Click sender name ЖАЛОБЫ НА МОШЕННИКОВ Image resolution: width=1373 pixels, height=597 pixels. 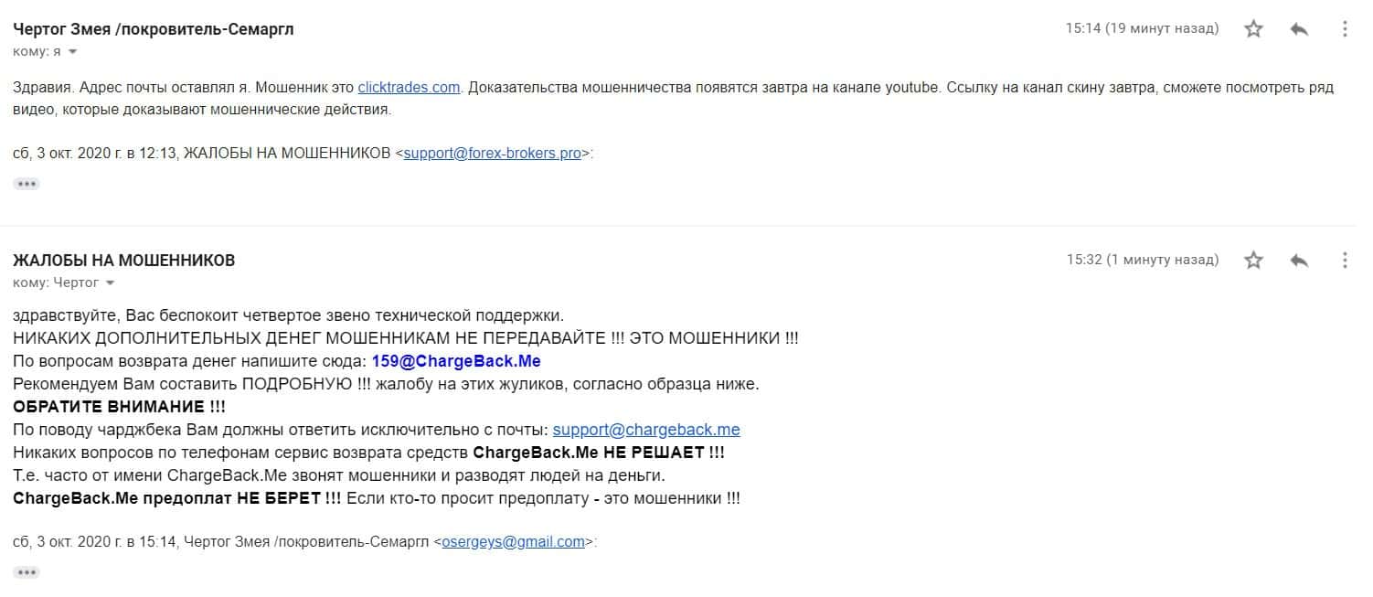click(124, 261)
